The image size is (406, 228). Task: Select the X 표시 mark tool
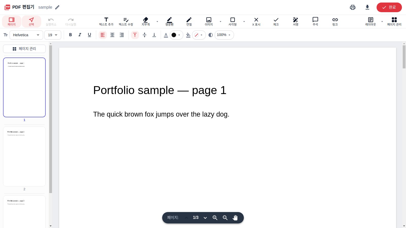(256, 22)
